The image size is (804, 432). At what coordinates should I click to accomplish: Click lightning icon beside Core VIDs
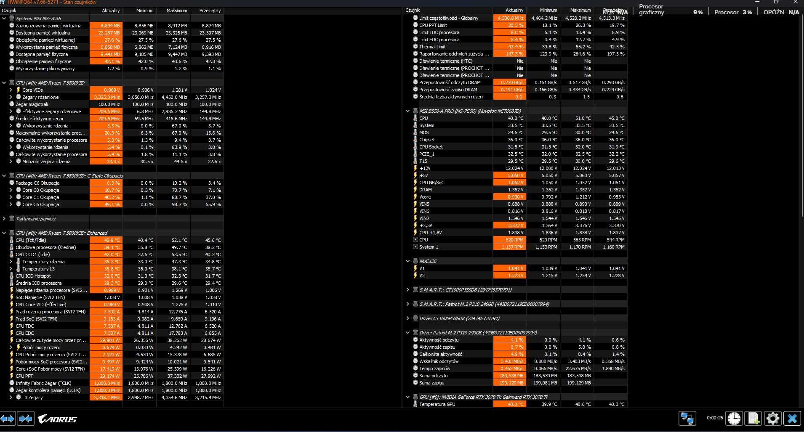(19, 90)
